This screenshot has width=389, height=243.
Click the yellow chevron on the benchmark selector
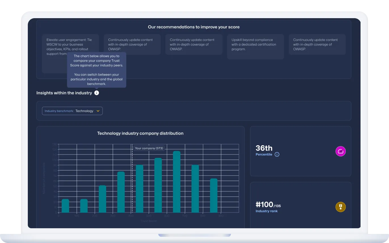pos(98,111)
